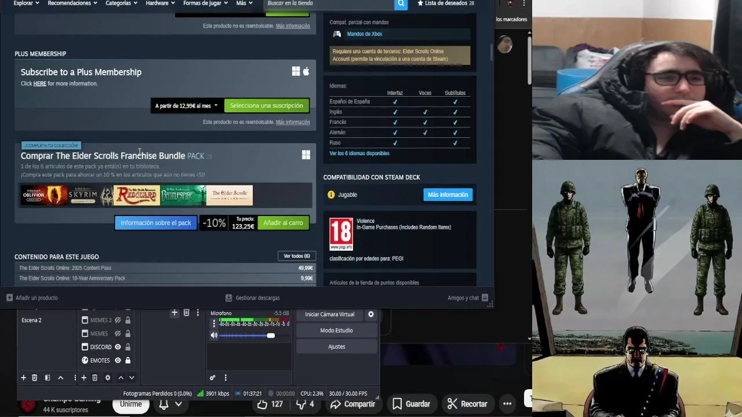Move source down in OBS sources toolbar
742x417 pixels.
coord(132,378)
